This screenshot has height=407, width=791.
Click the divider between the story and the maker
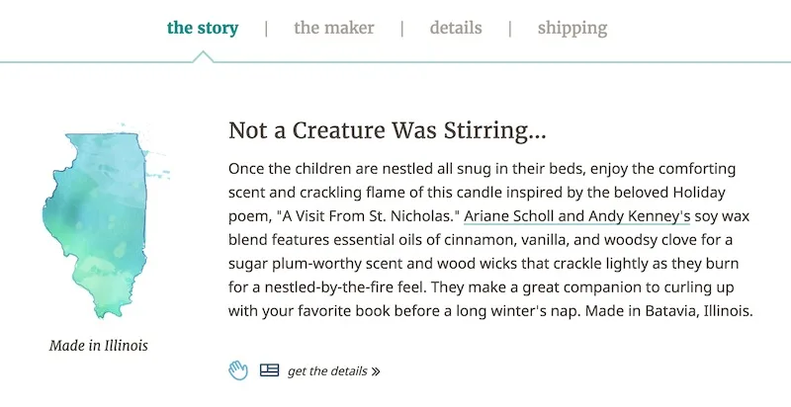pos(266,28)
